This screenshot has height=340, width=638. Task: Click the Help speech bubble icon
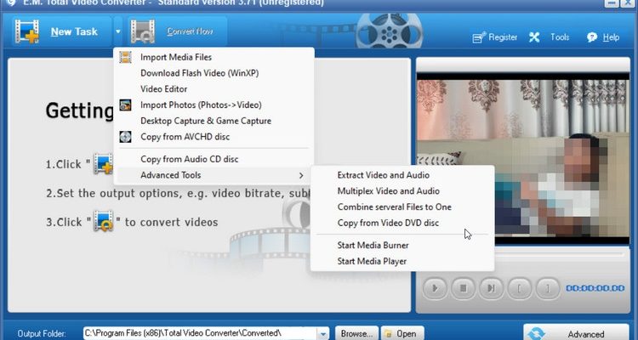592,37
